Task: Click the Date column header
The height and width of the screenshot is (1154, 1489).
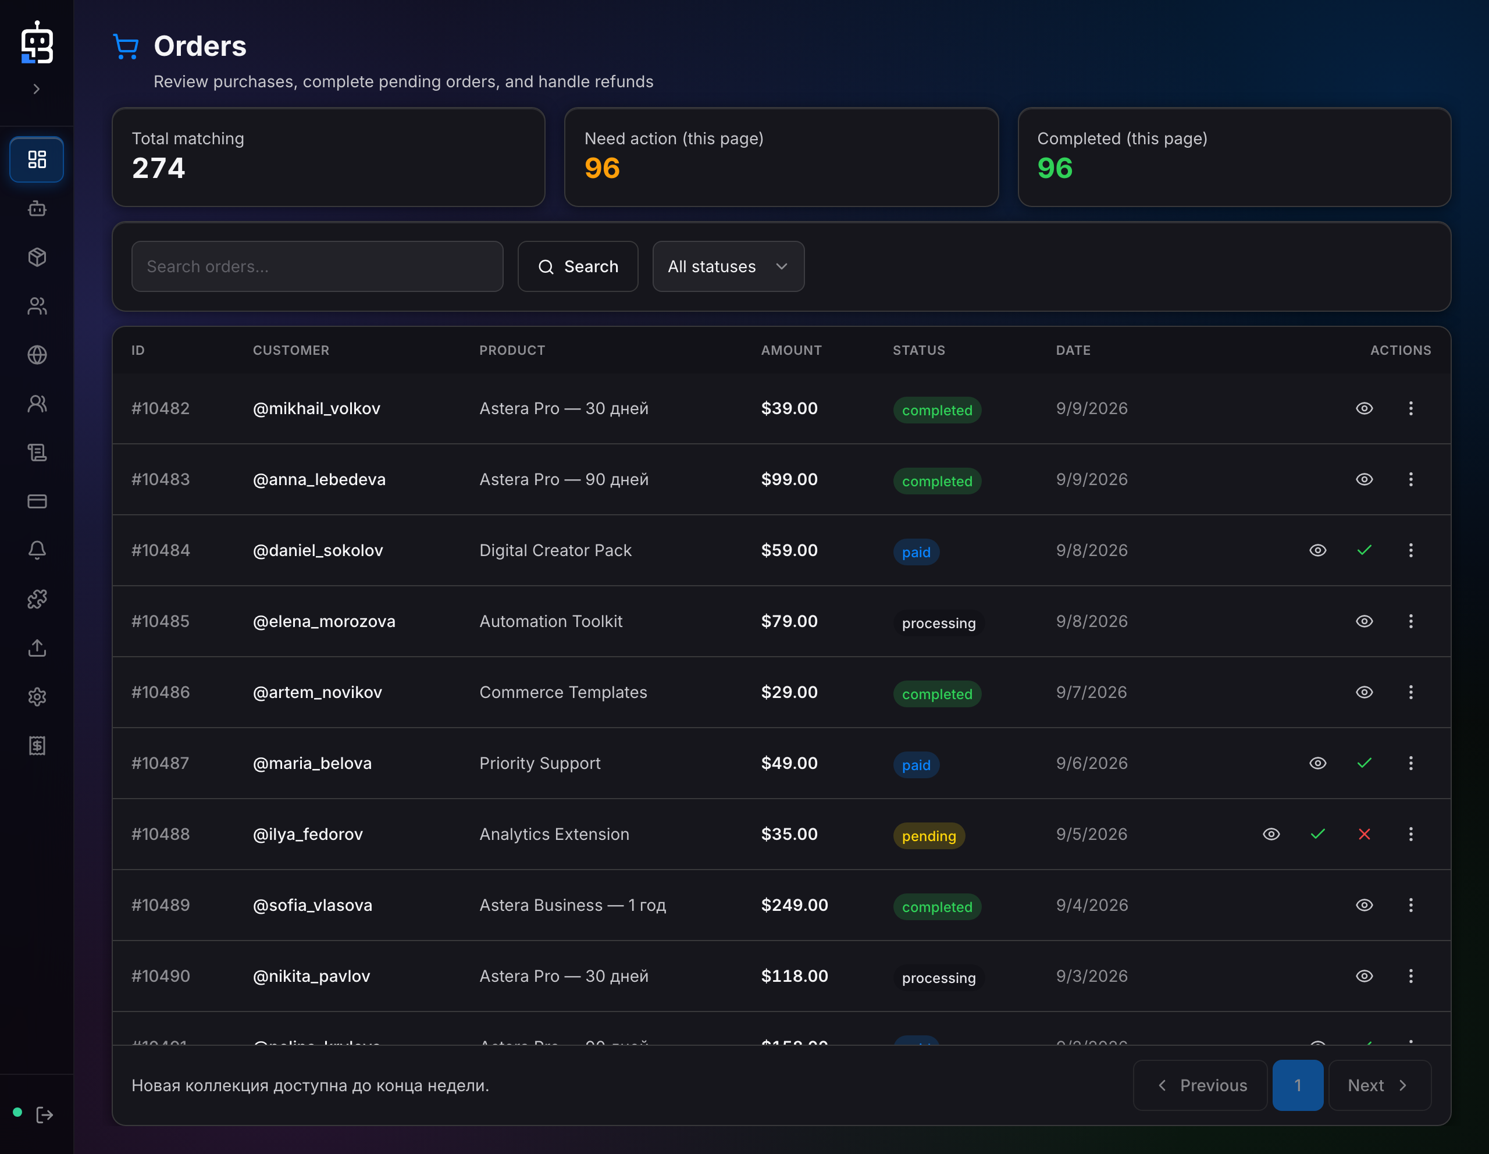Action: [x=1073, y=350]
